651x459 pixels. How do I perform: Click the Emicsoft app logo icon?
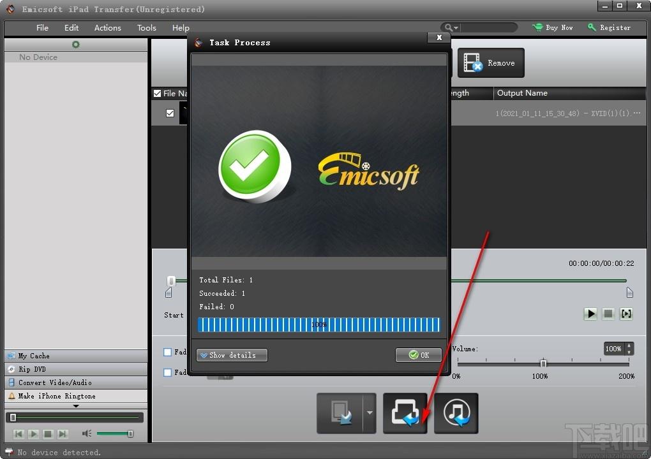point(10,9)
